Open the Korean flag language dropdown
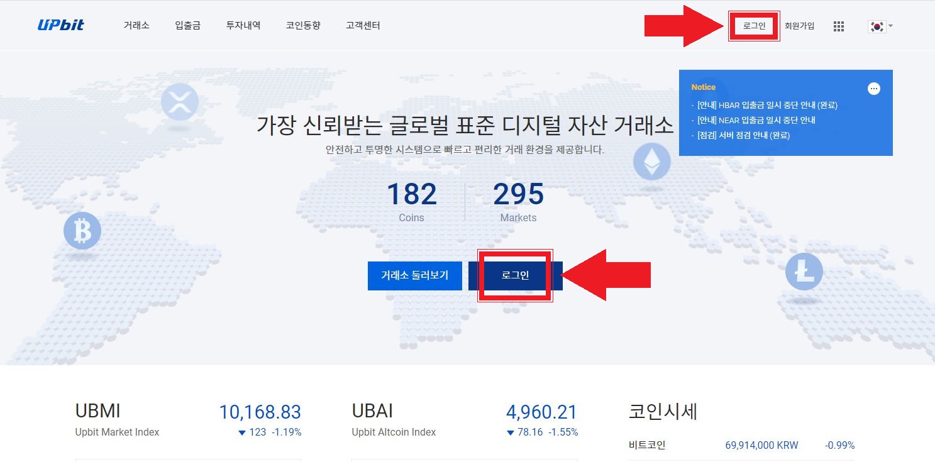935x462 pixels. pos(880,26)
